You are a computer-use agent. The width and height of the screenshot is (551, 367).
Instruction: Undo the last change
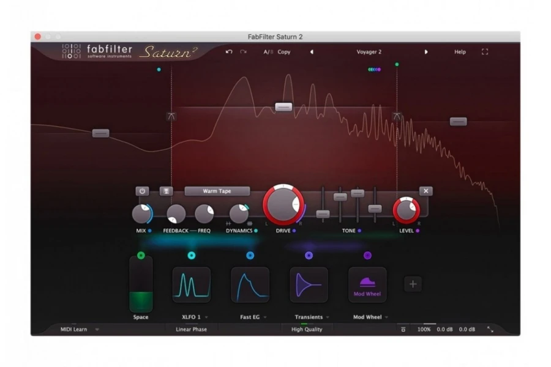click(229, 51)
